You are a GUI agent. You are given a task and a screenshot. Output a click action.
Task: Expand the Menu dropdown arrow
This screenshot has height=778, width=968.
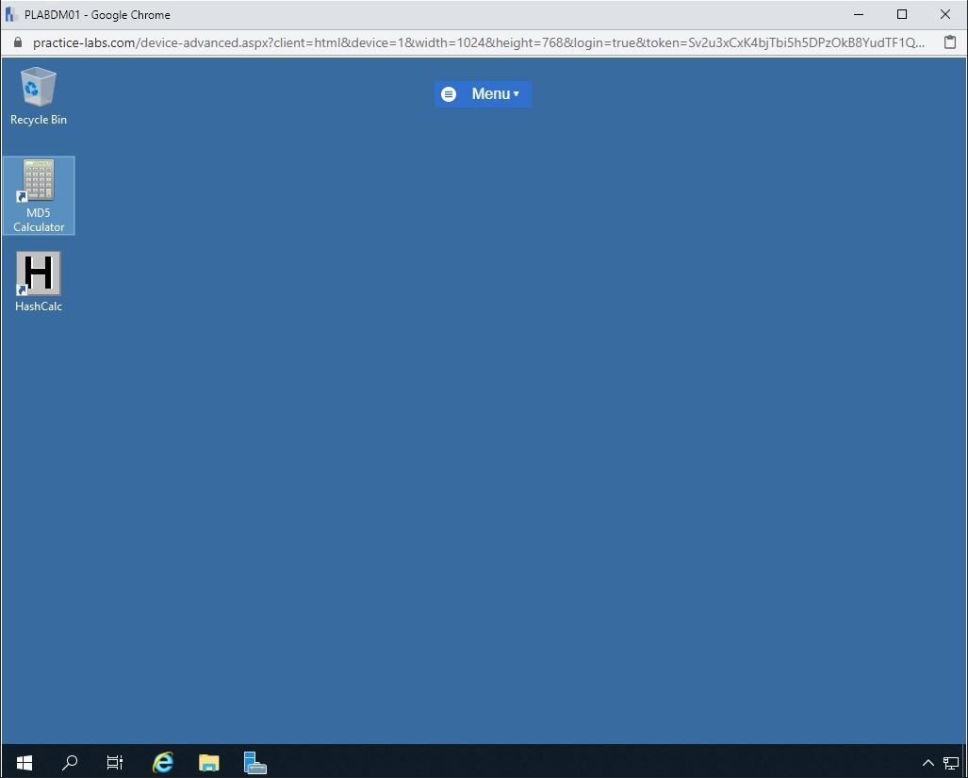(x=517, y=94)
